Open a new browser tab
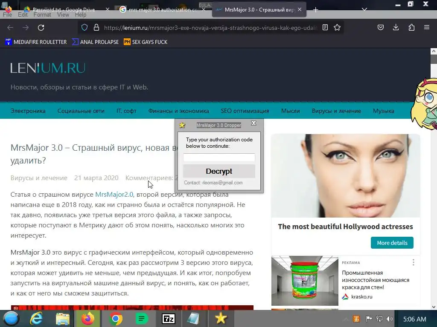Screen dimensions: 437x327 (x=315, y=10)
